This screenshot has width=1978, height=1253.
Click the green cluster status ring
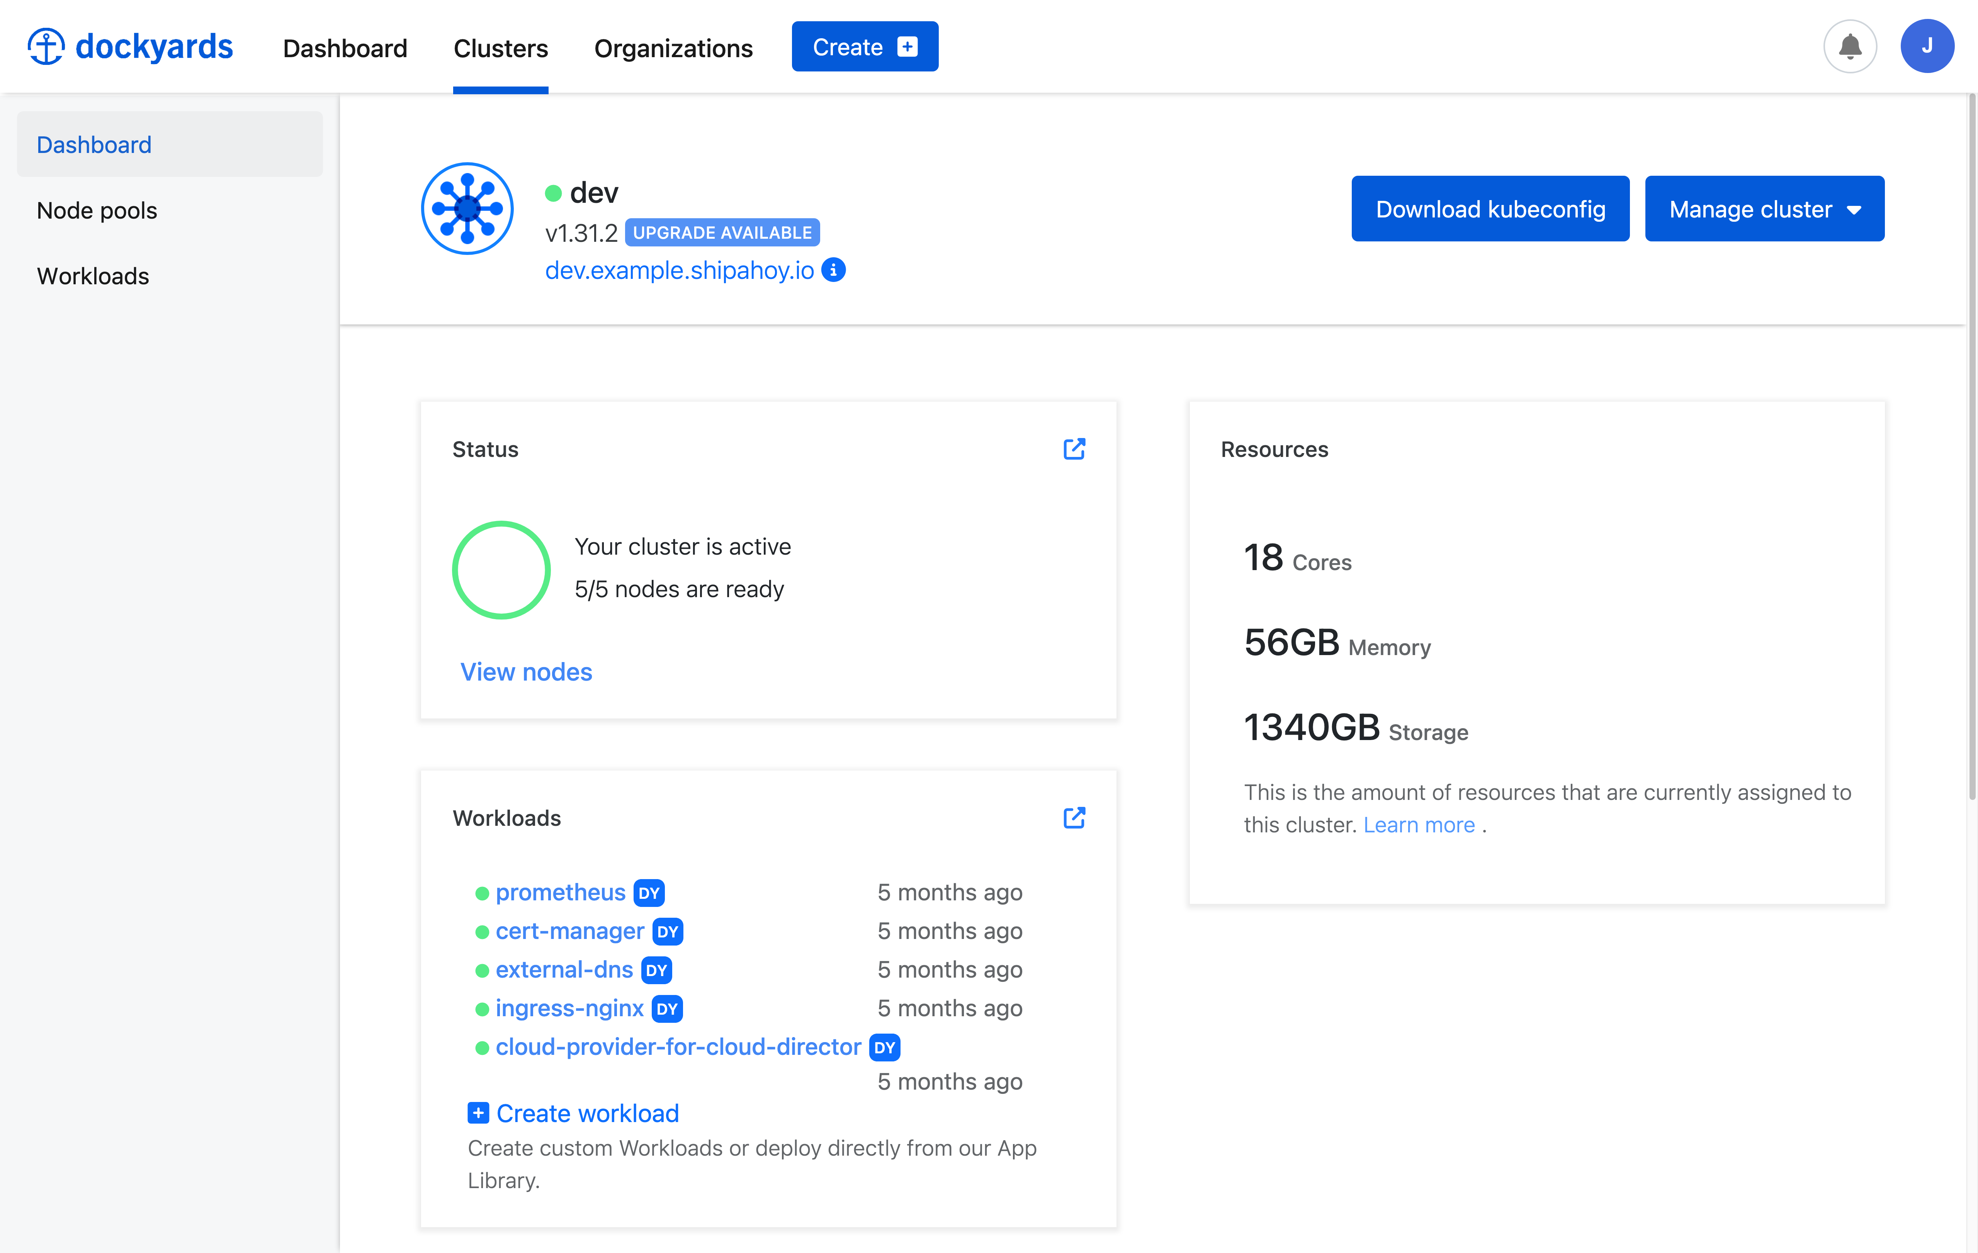tap(501, 570)
